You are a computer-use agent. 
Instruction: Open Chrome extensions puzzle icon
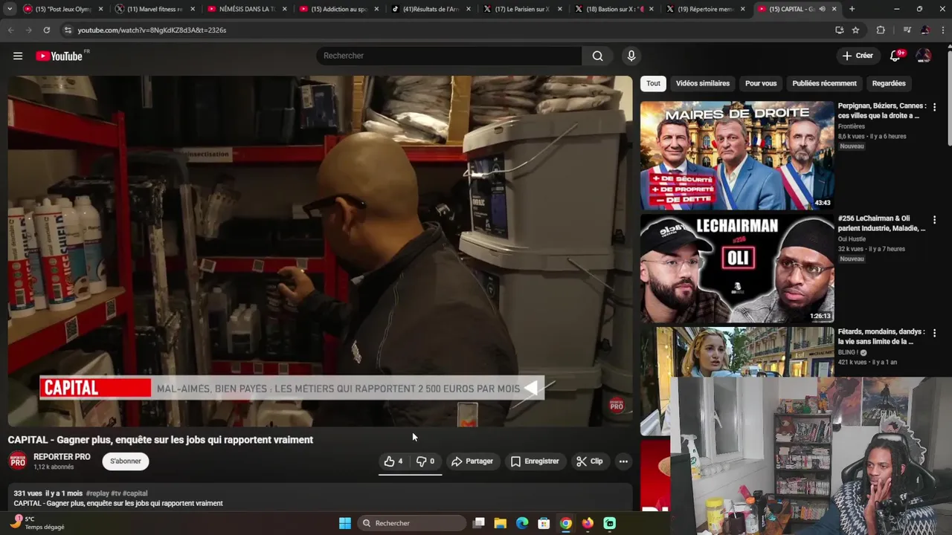(881, 30)
